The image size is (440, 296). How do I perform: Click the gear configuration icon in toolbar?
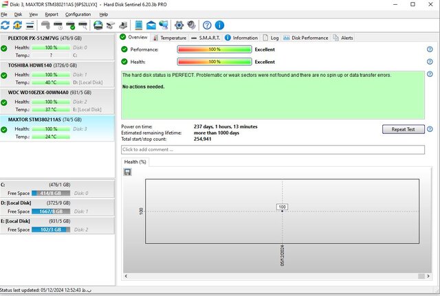click(179, 25)
